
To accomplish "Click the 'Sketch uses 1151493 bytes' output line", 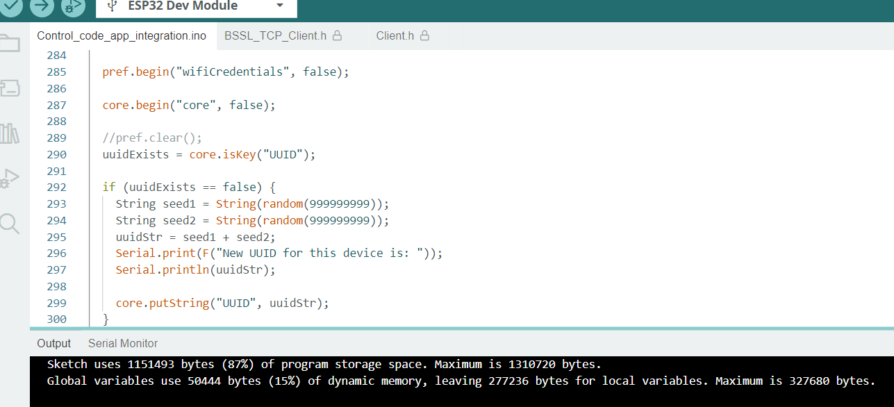I will pyautogui.click(x=324, y=364).
